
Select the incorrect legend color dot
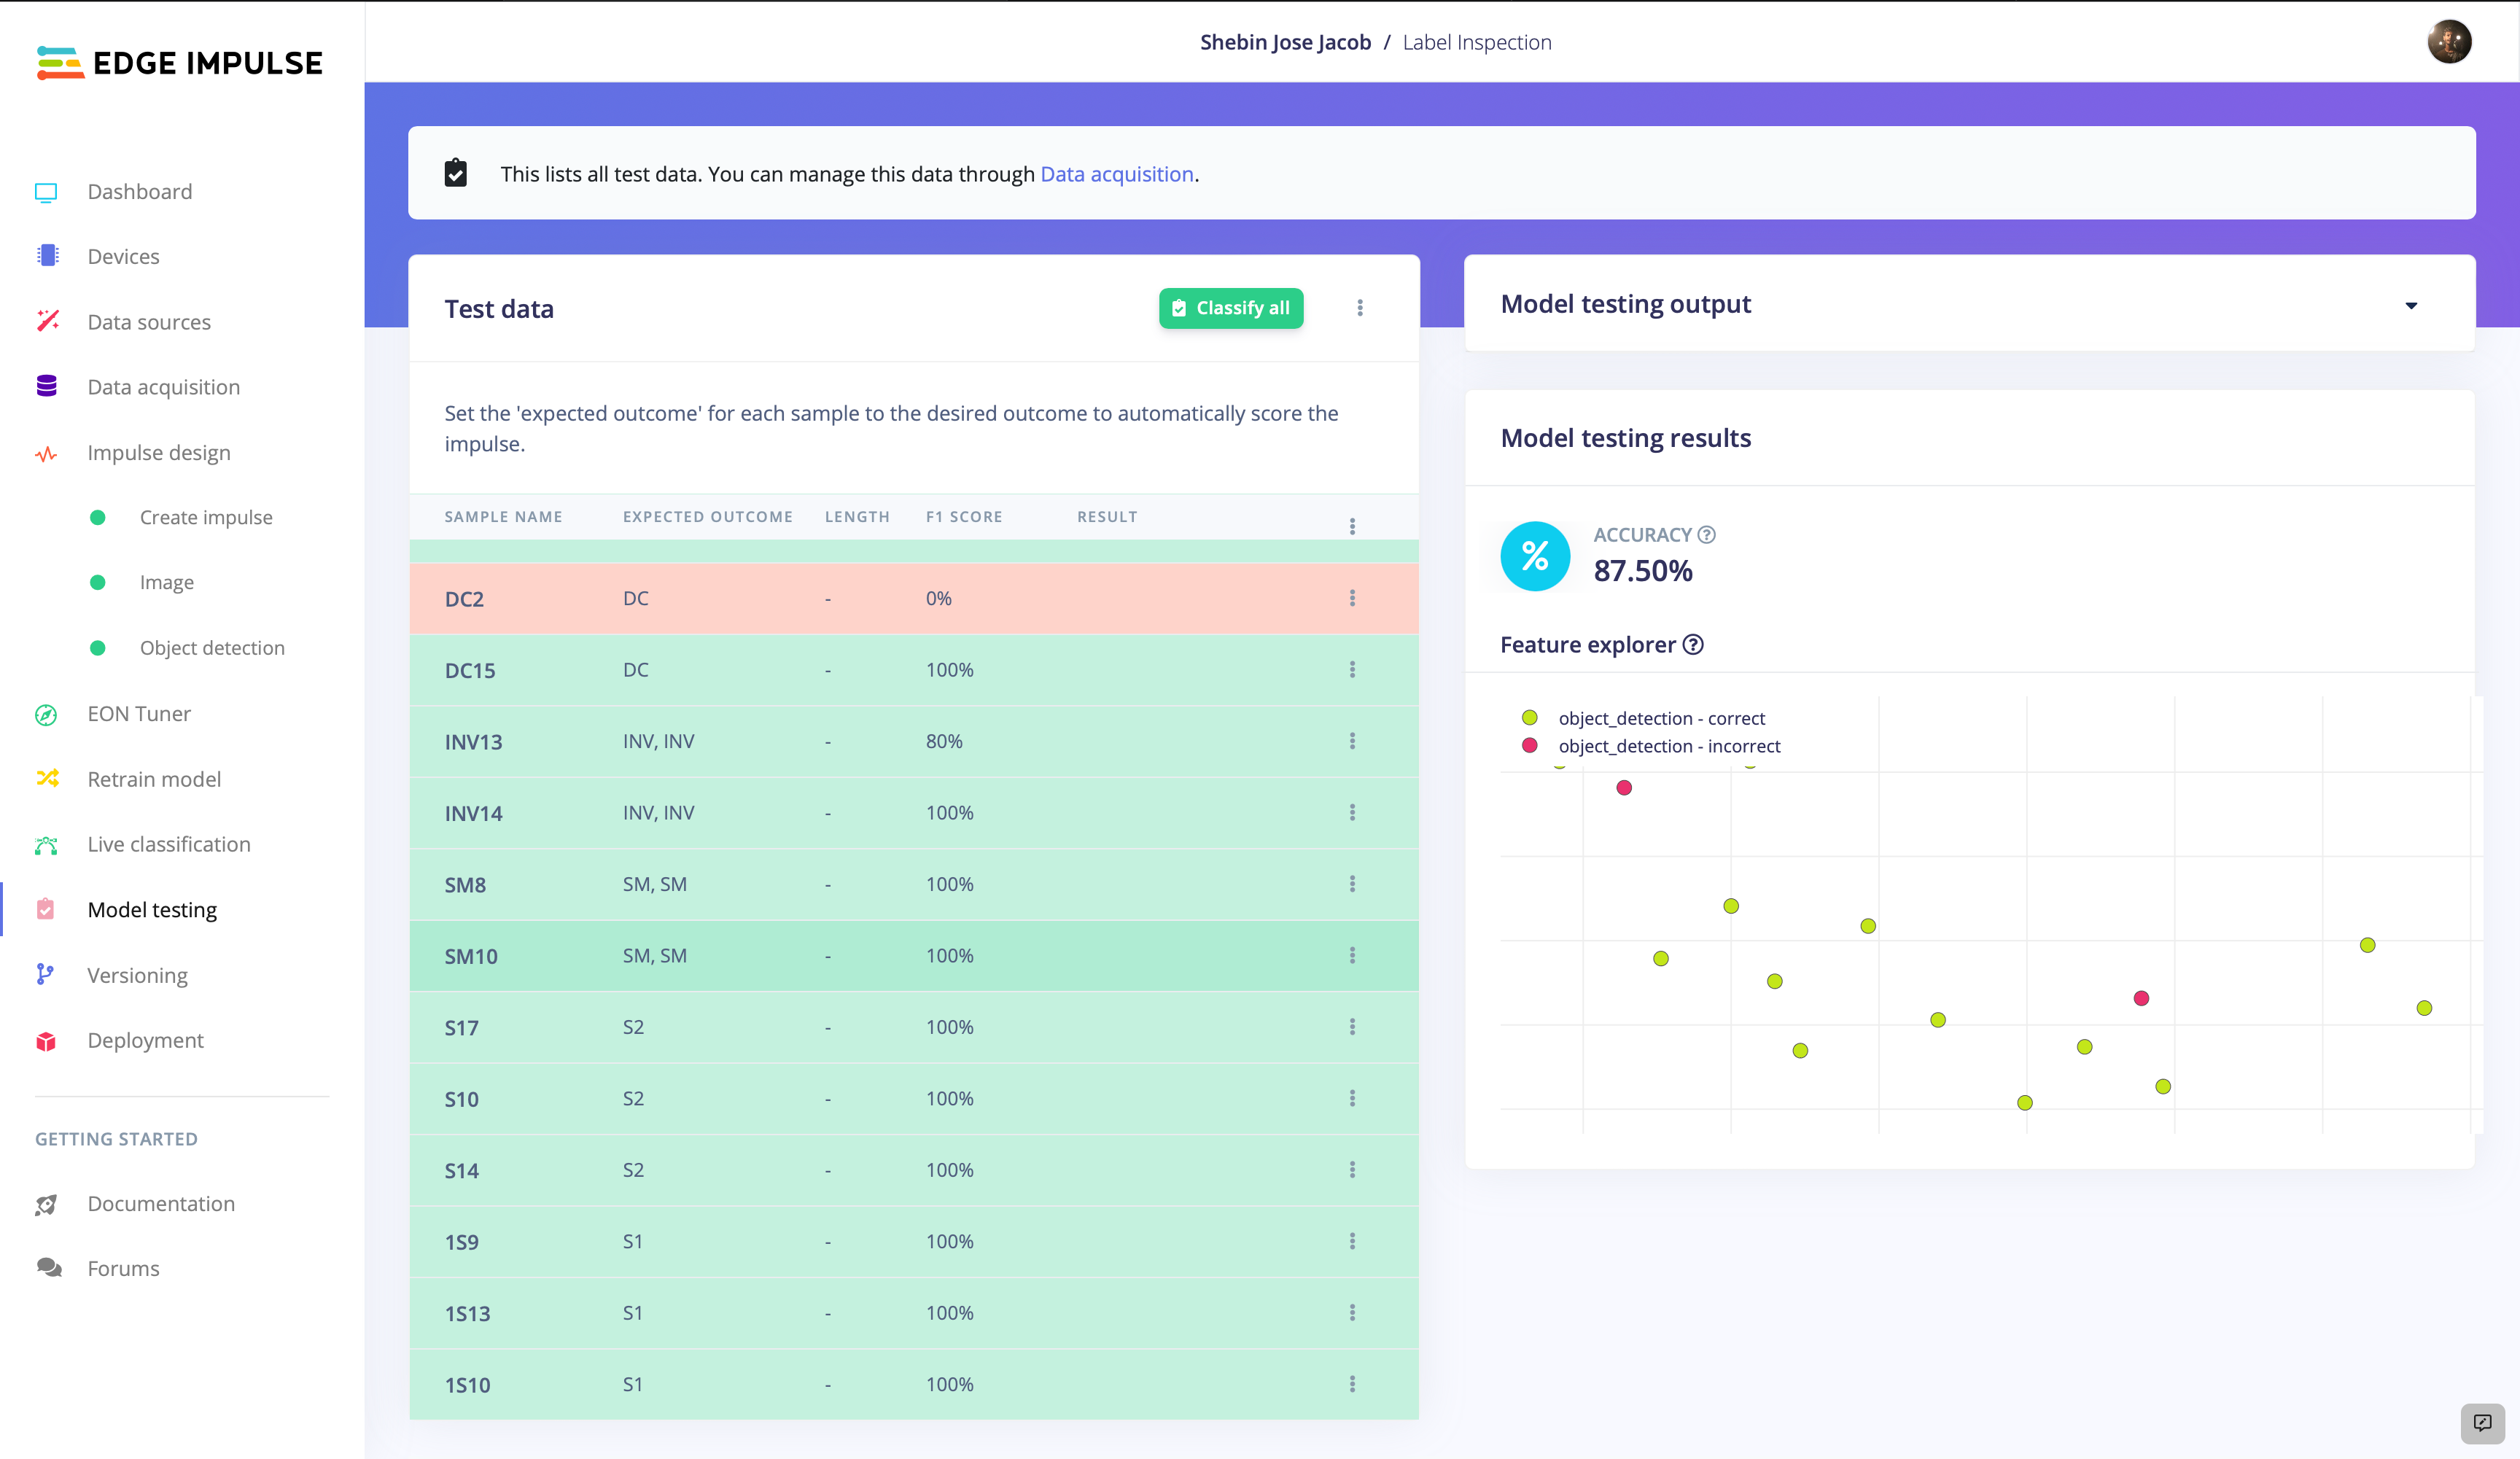[1529, 745]
